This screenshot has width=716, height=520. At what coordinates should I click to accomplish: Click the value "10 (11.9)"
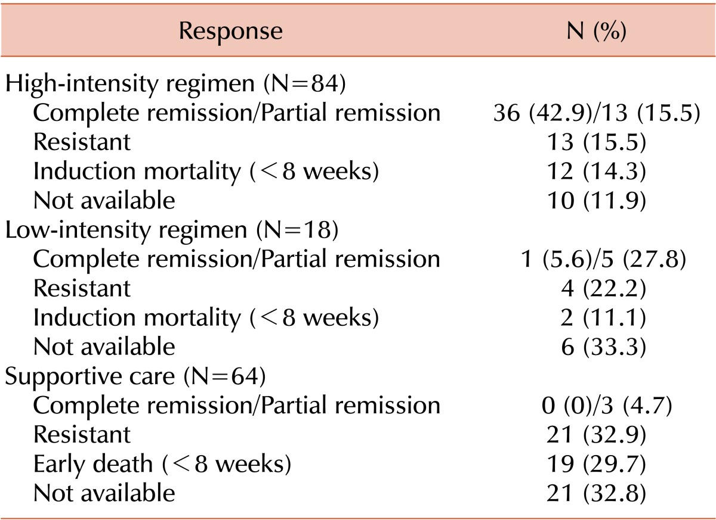(x=594, y=201)
